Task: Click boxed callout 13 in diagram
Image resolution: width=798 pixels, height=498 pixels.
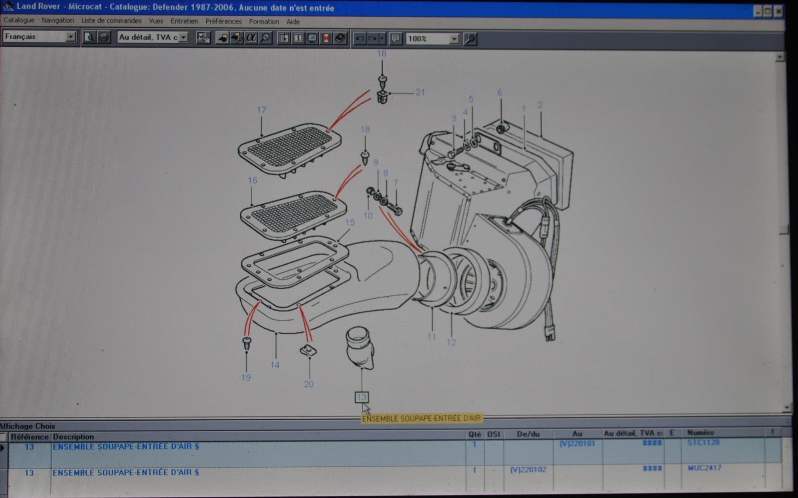Action: (x=361, y=397)
